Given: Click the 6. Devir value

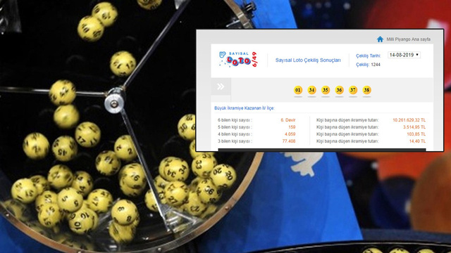Looking at the screenshot, I should [x=288, y=120].
